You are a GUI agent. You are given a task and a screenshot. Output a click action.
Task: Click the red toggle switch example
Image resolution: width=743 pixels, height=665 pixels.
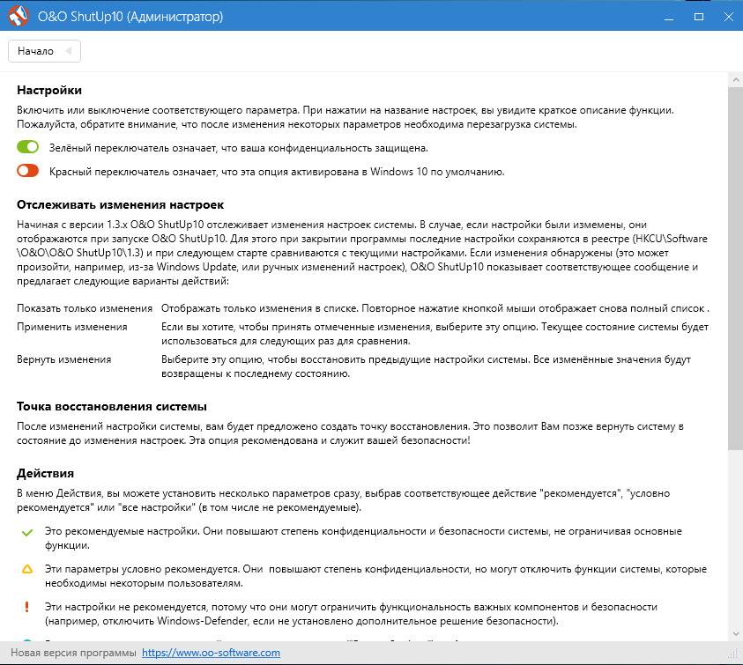click(x=27, y=171)
